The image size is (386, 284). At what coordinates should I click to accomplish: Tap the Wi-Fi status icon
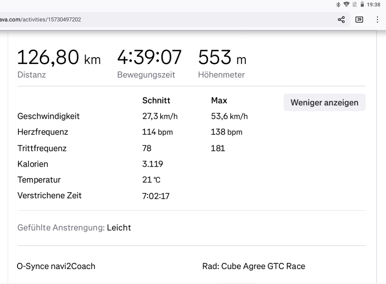[346, 5]
